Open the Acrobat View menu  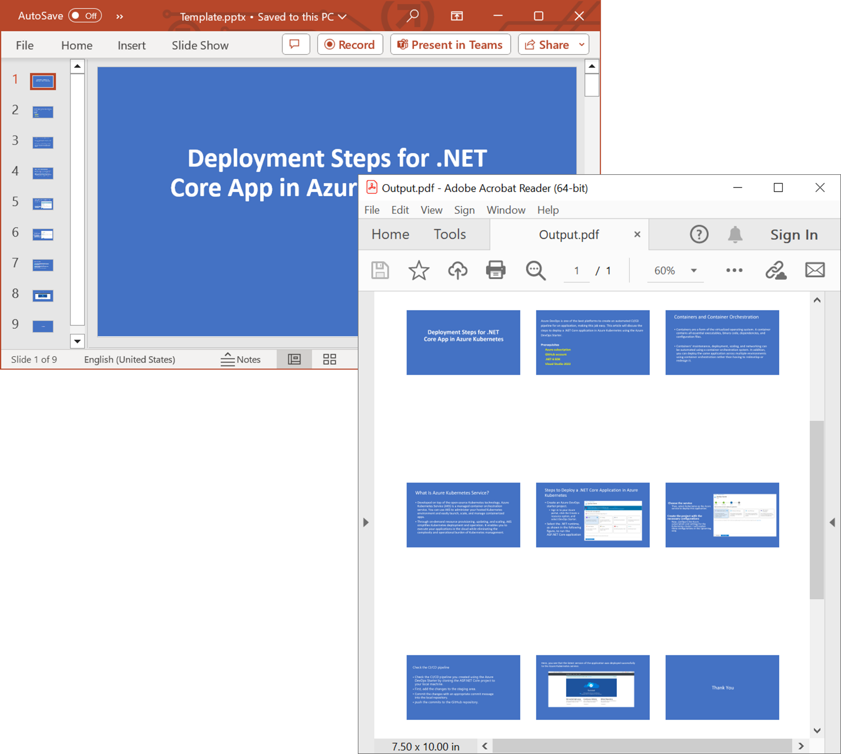pyautogui.click(x=431, y=210)
